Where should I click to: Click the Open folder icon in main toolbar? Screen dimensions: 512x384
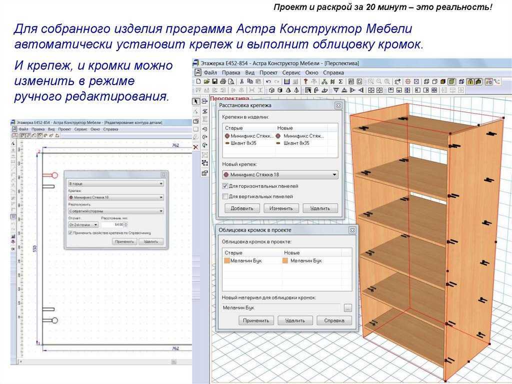pyautogui.click(x=206, y=82)
